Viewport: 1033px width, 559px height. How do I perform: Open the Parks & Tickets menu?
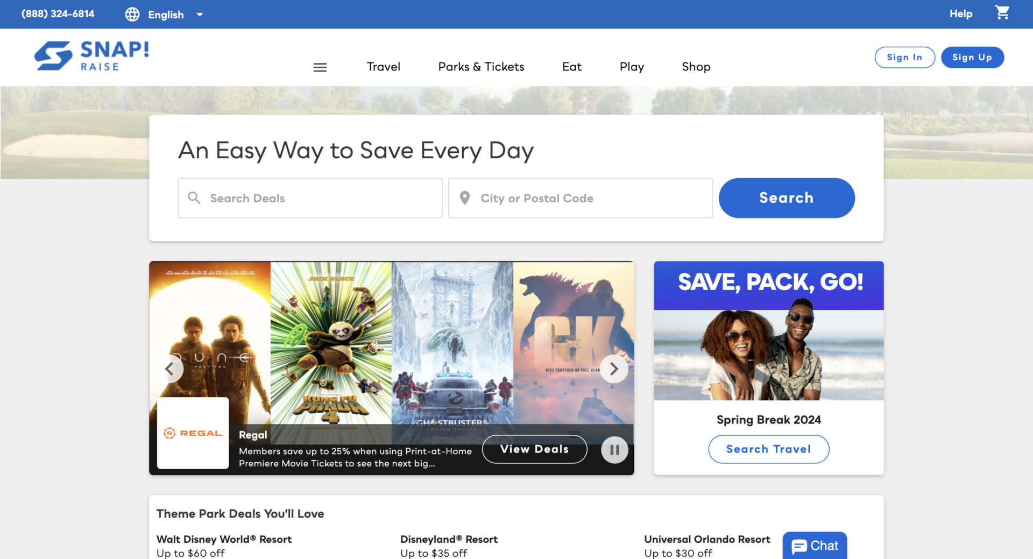481,67
